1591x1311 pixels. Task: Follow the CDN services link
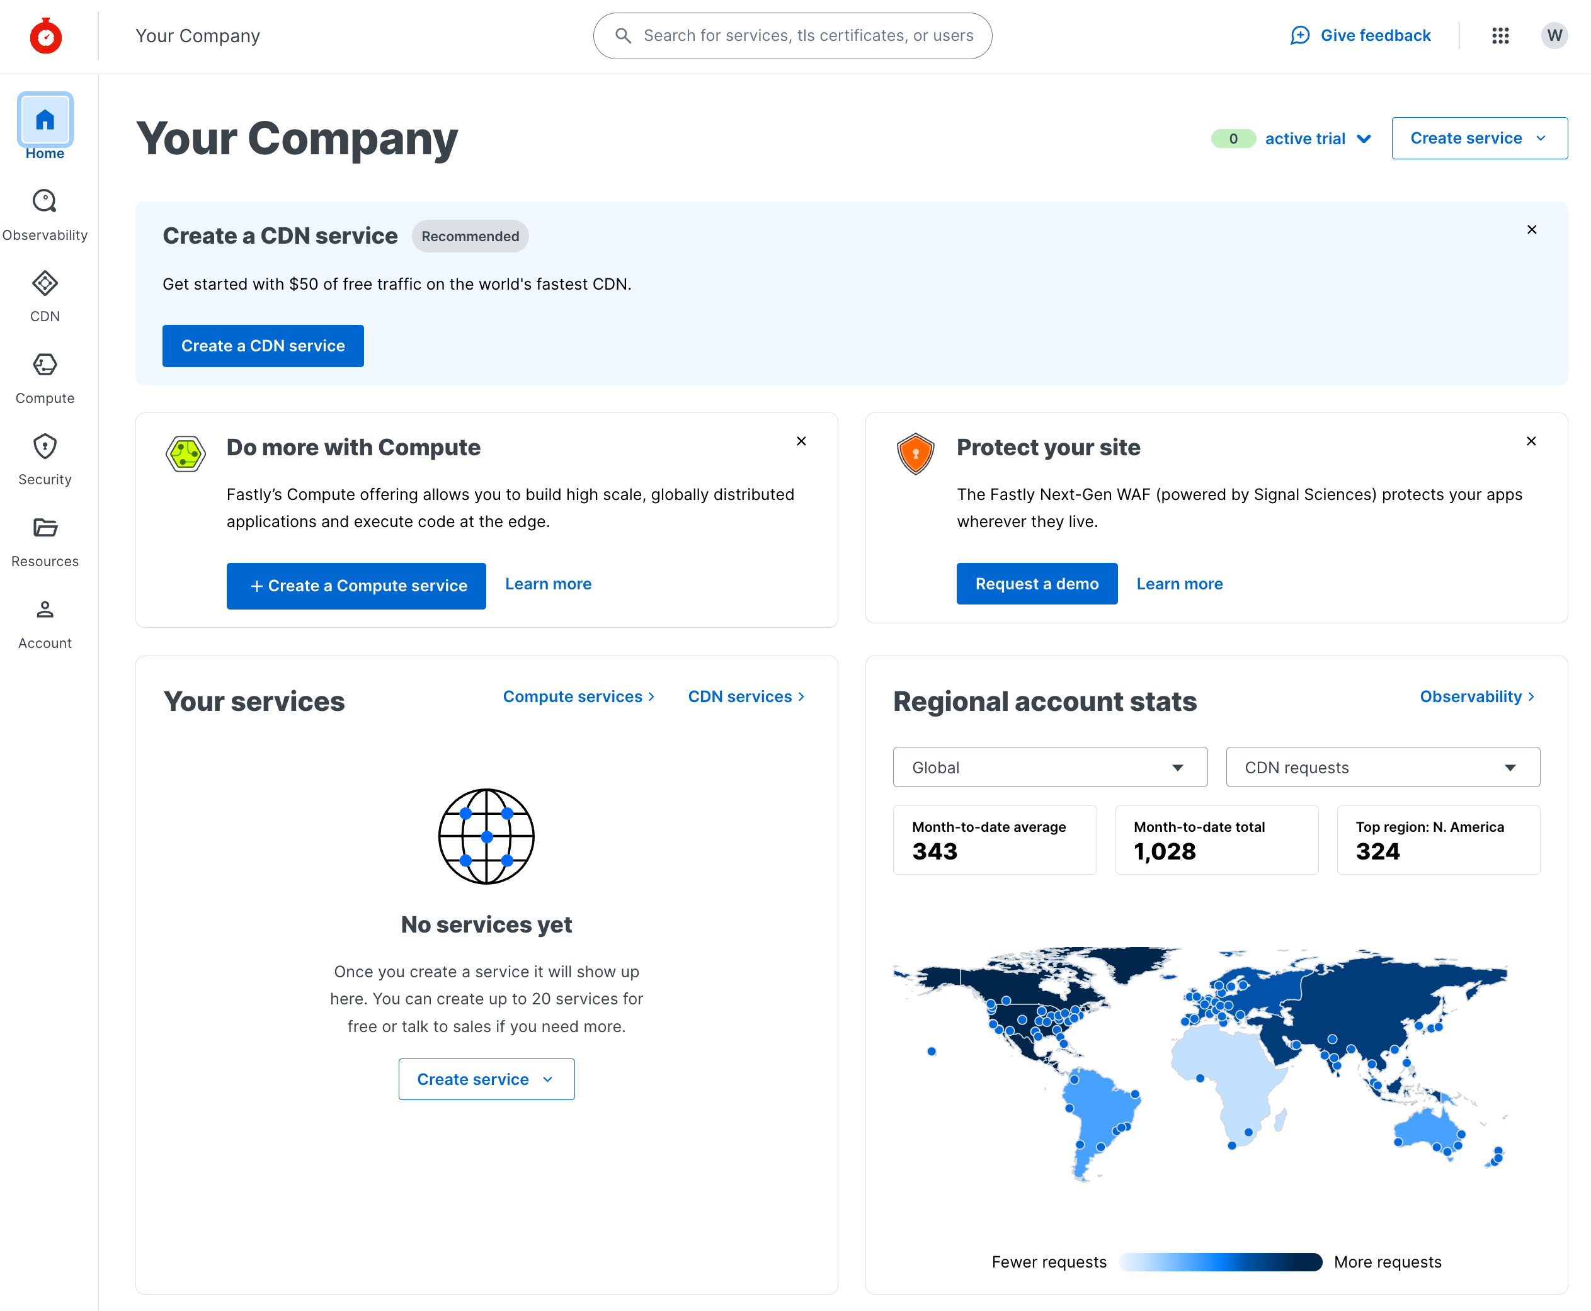click(746, 696)
